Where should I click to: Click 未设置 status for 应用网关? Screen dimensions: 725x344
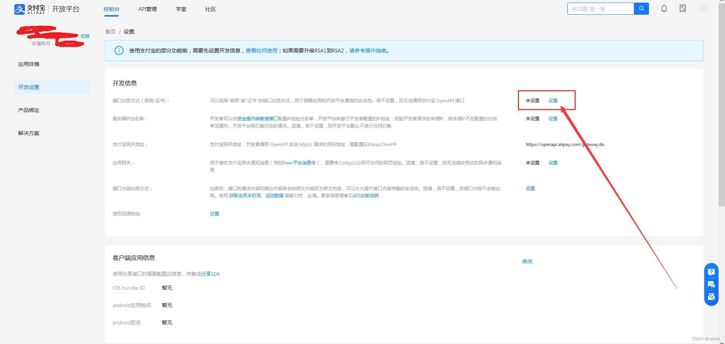532,163
